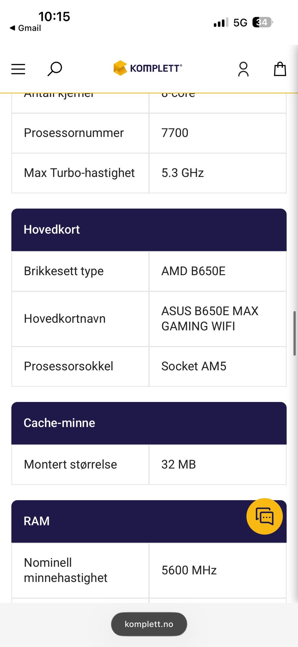Toggle the RAM section header
The height and width of the screenshot is (647, 298).
pos(149,521)
